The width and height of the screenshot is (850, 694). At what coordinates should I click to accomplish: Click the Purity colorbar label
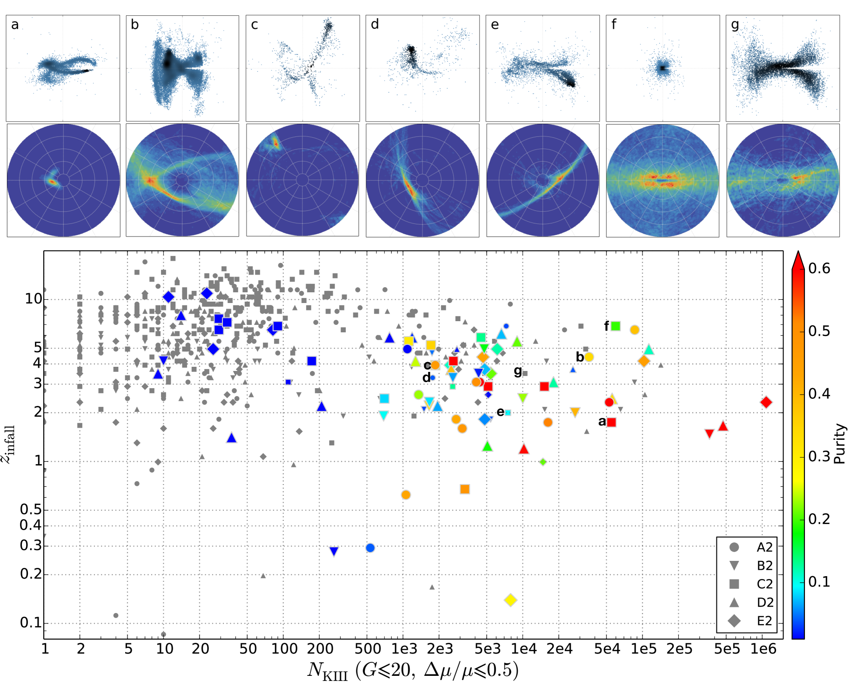839,444
